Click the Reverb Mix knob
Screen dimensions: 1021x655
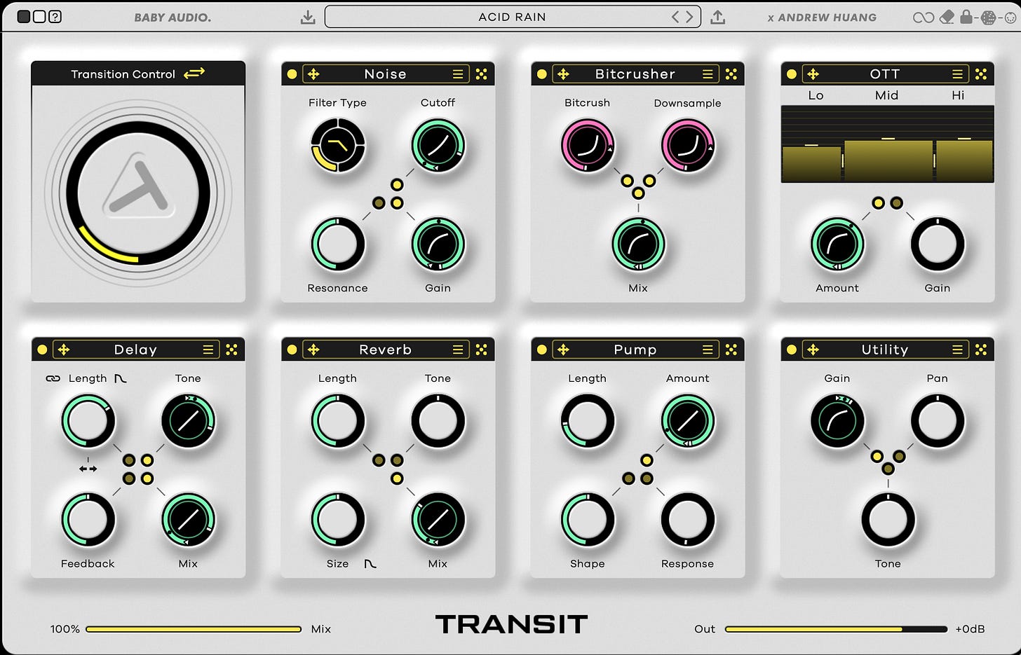(438, 520)
